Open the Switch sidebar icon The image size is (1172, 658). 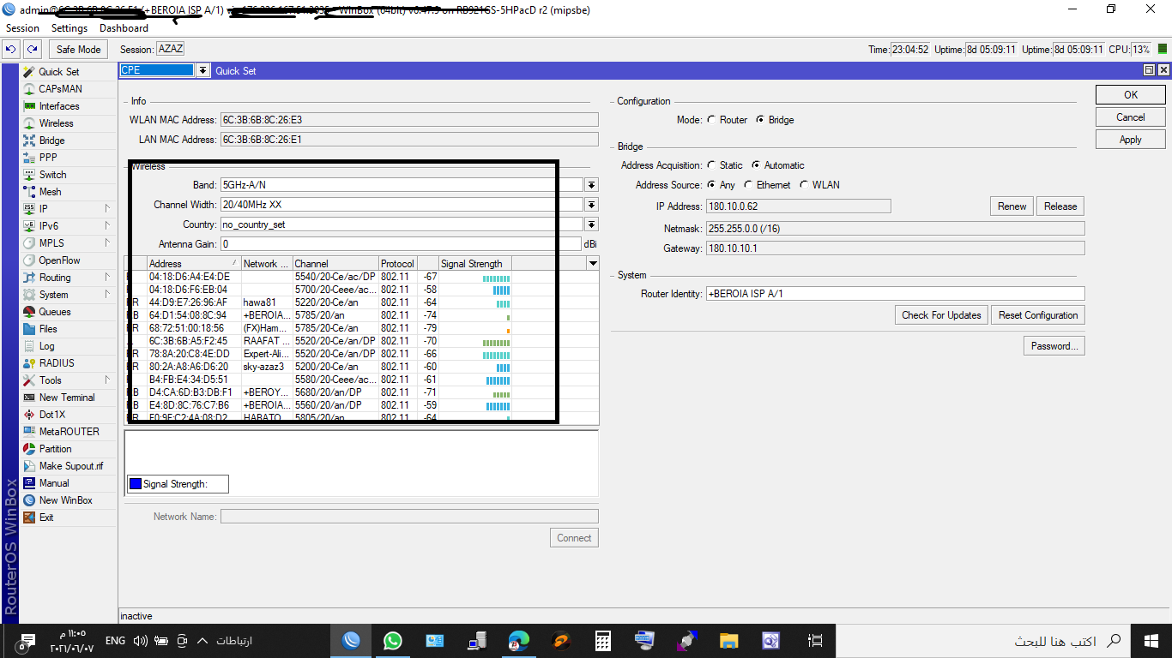[x=29, y=175]
